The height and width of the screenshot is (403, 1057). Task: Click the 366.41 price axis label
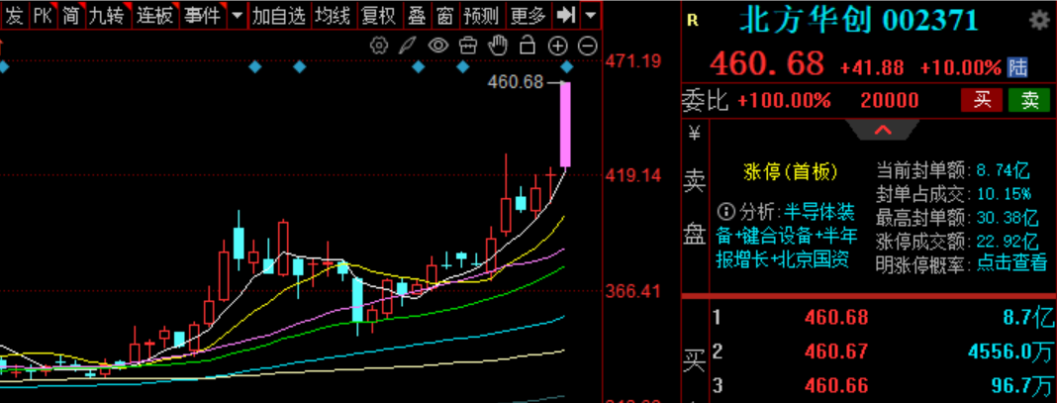point(633,292)
